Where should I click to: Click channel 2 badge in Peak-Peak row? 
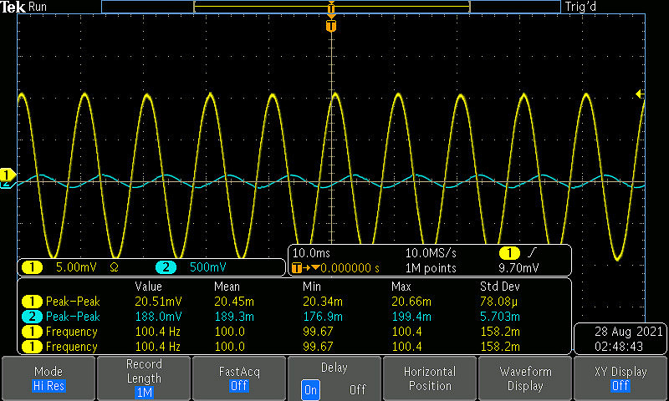tap(32, 317)
